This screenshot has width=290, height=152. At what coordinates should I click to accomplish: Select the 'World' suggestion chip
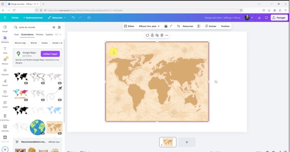33,43
